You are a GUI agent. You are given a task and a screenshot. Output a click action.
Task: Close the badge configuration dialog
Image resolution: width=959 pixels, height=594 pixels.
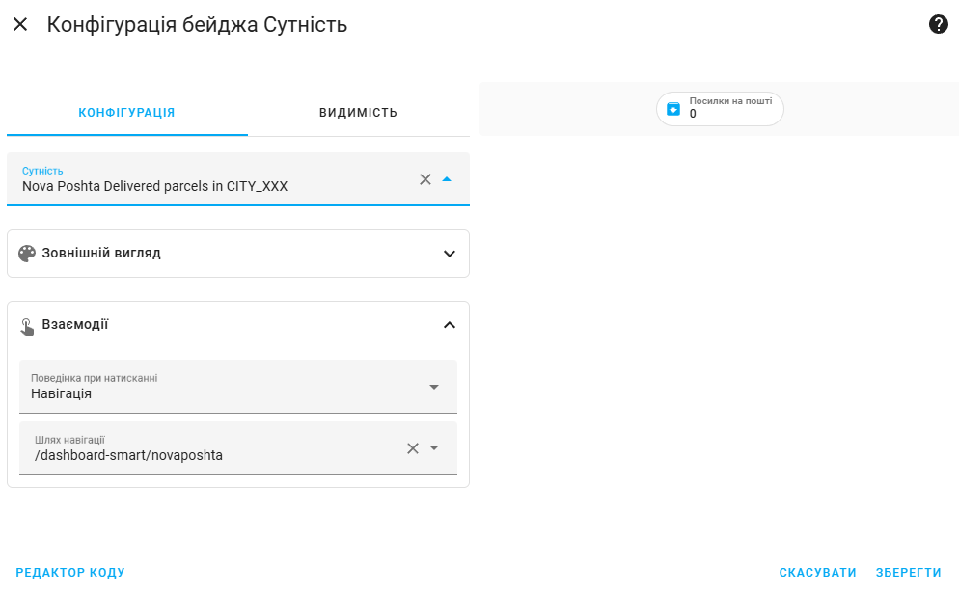click(x=20, y=24)
